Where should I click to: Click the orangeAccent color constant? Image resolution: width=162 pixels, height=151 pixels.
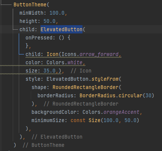coord(121,112)
